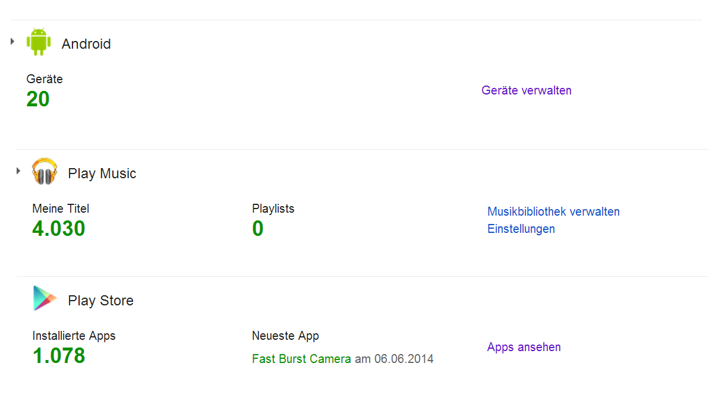Select the 4.030 titles count
This screenshot has width=722, height=401.
59,229
